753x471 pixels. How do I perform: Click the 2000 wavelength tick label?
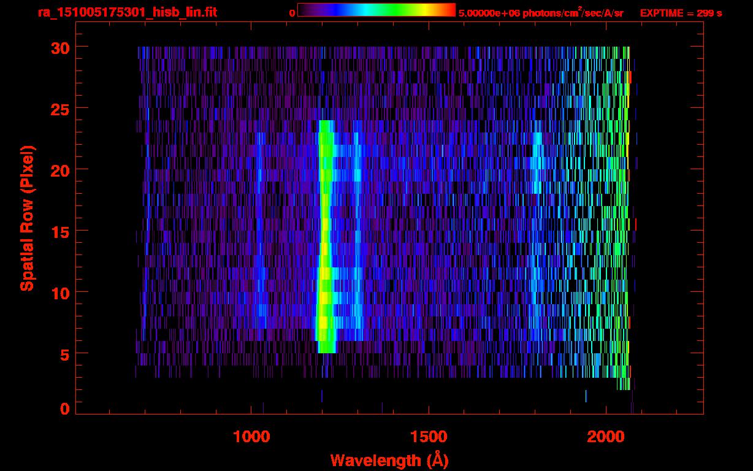click(606, 437)
